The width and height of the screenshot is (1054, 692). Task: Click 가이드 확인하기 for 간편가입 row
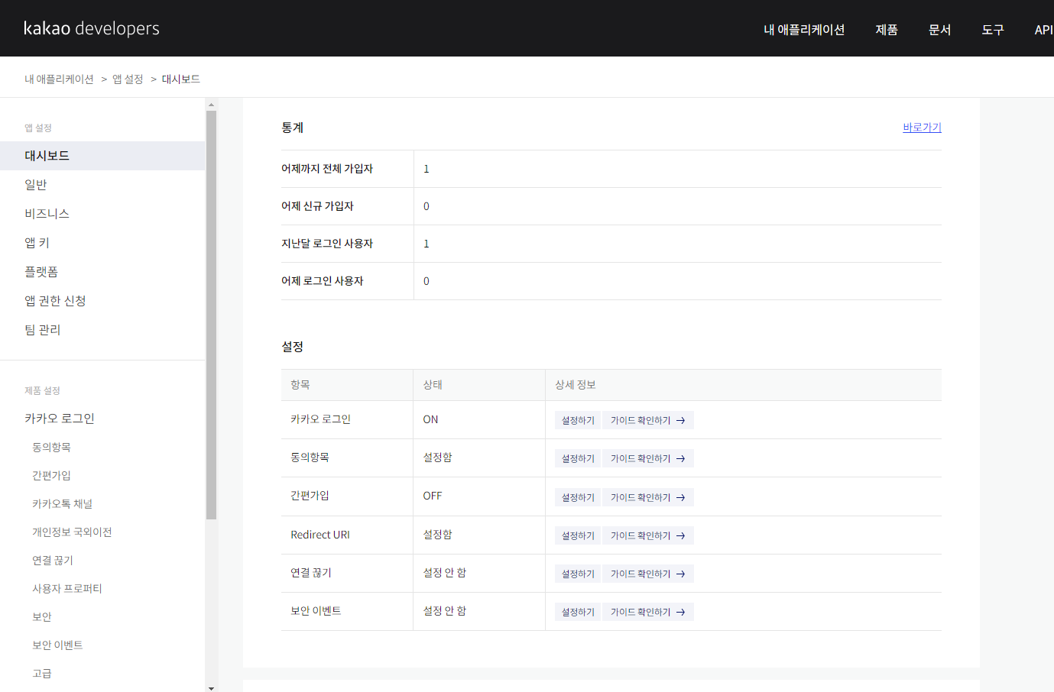click(x=647, y=497)
